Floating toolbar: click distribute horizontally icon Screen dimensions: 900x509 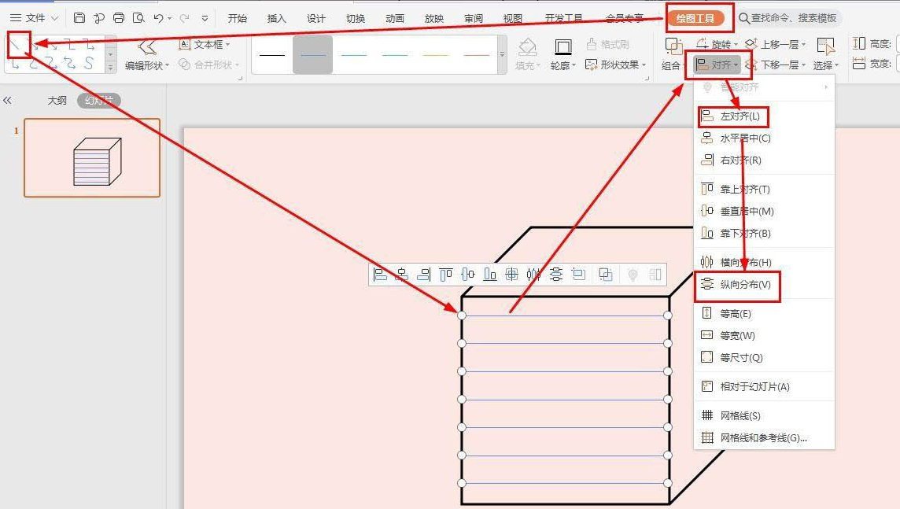534,275
